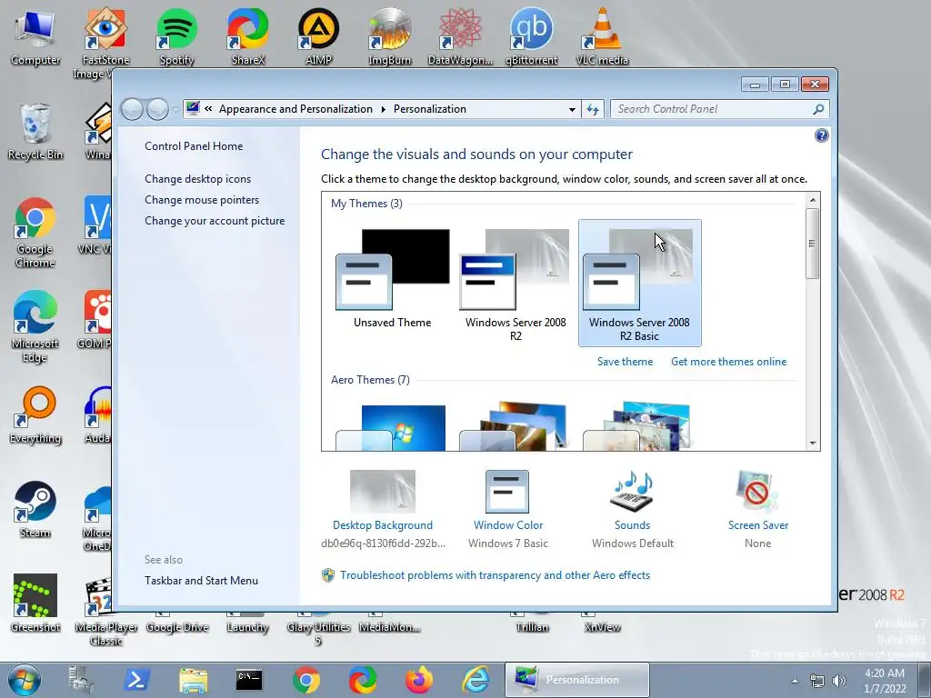The width and height of the screenshot is (931, 698).
Task: Launch Steam from the desktop
Action: tap(35, 509)
